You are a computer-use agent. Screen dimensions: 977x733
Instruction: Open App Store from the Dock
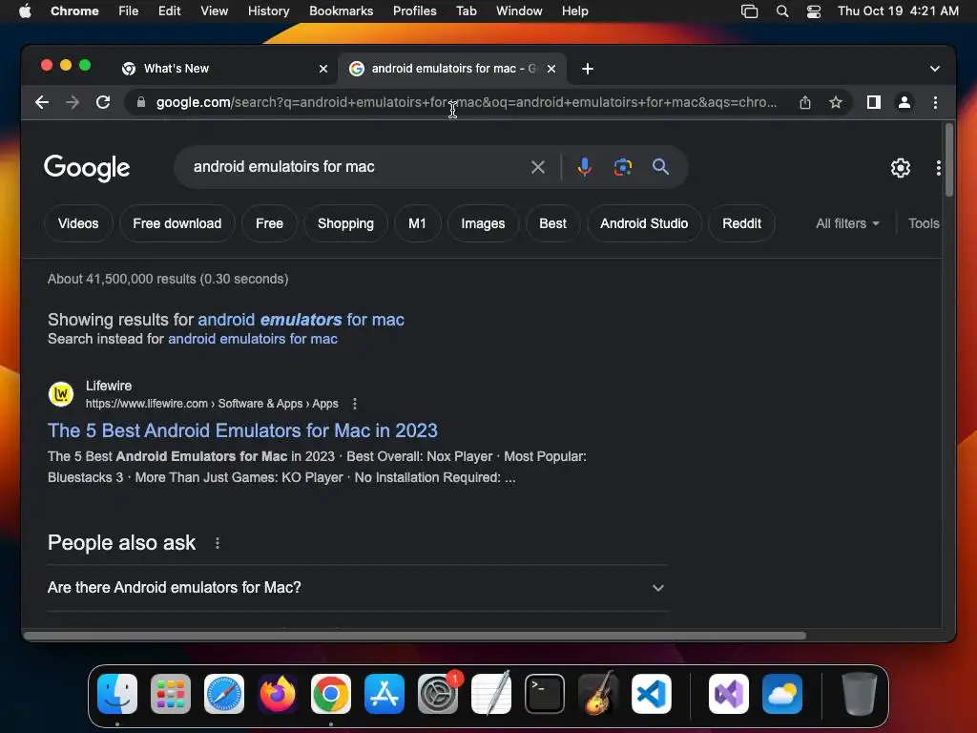coord(385,694)
